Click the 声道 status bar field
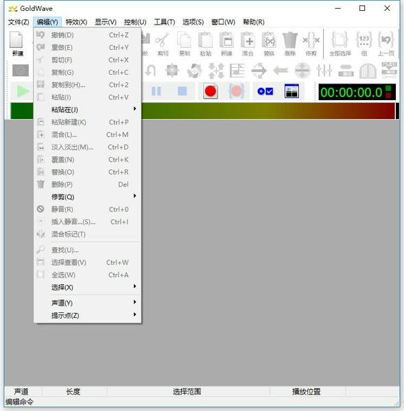Screen dimensions: 404x411 tap(23, 392)
